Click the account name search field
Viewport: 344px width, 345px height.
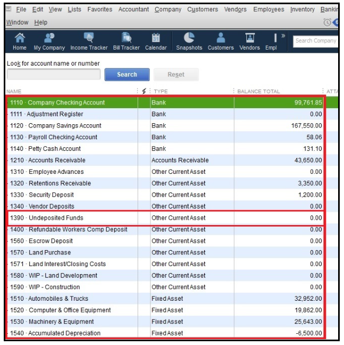pyautogui.click(x=53, y=75)
